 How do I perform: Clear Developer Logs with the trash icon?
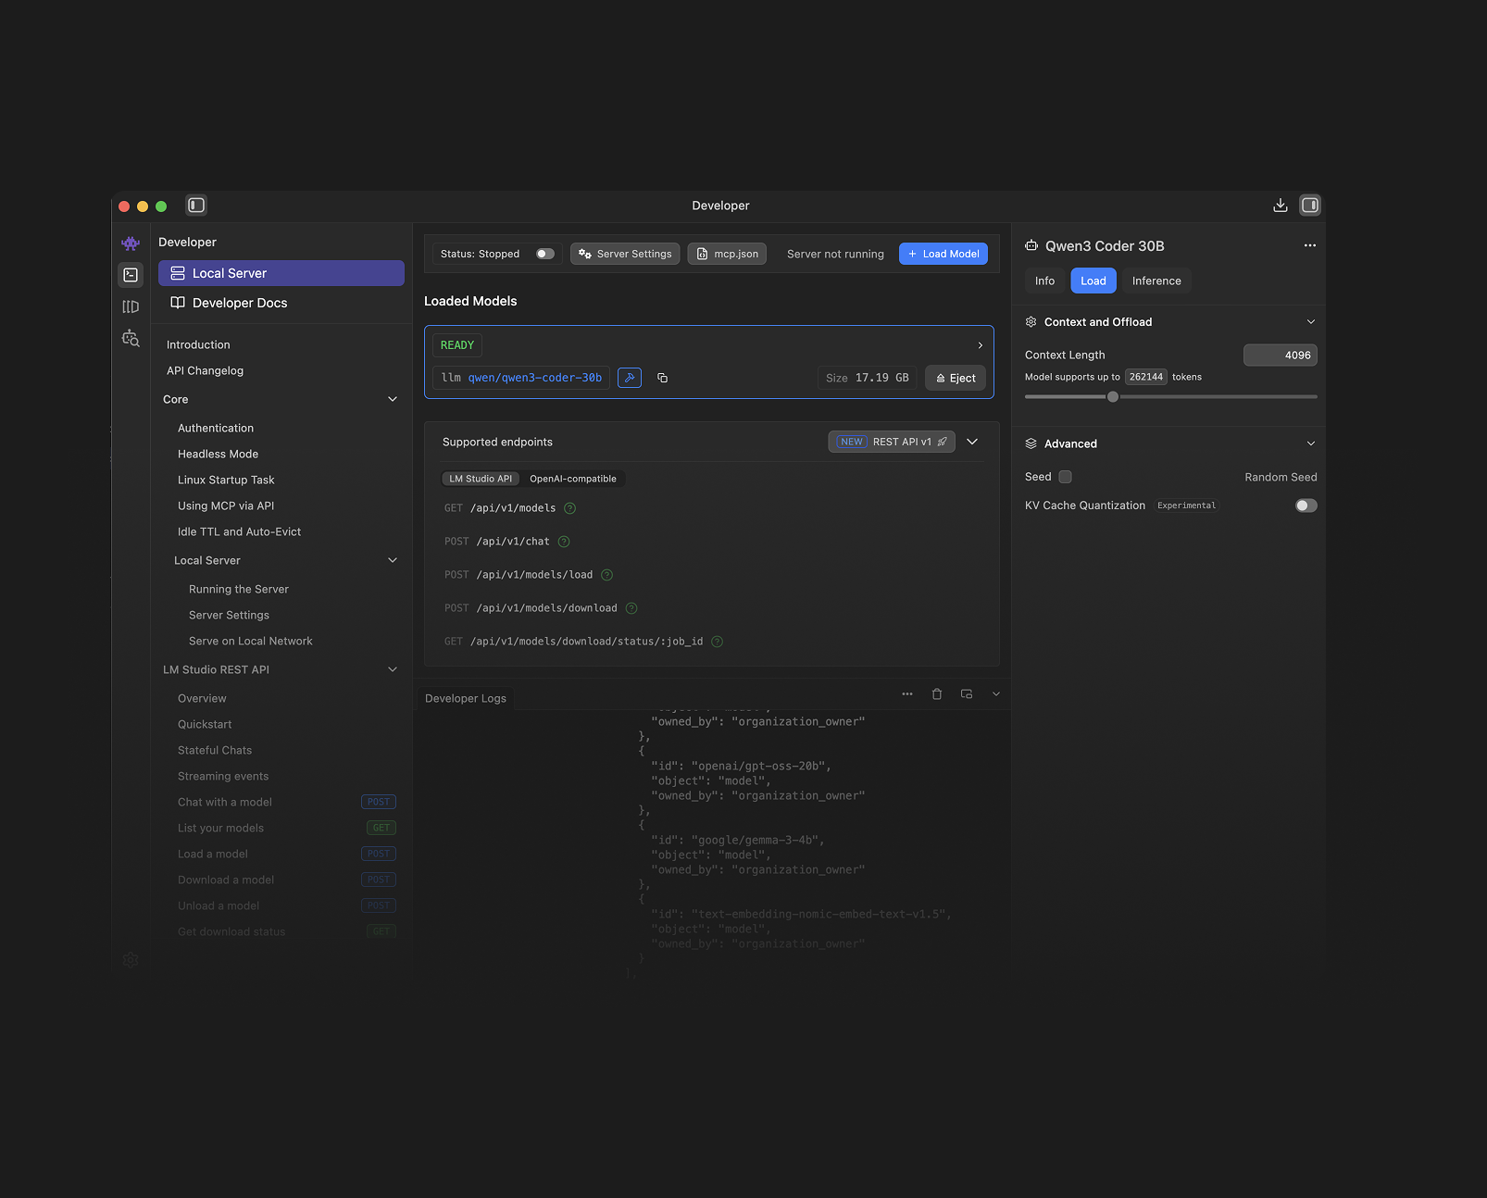pyautogui.click(x=936, y=693)
